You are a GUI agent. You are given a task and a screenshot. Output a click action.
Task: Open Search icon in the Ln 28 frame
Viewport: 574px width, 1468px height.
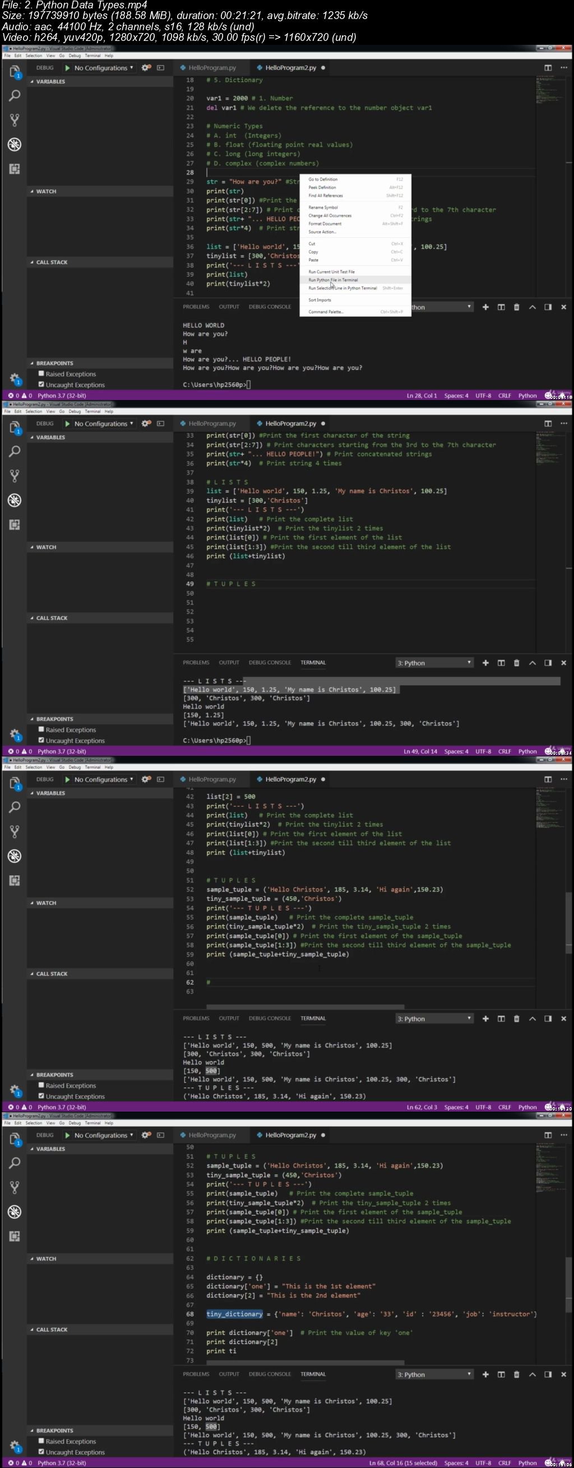[15, 96]
